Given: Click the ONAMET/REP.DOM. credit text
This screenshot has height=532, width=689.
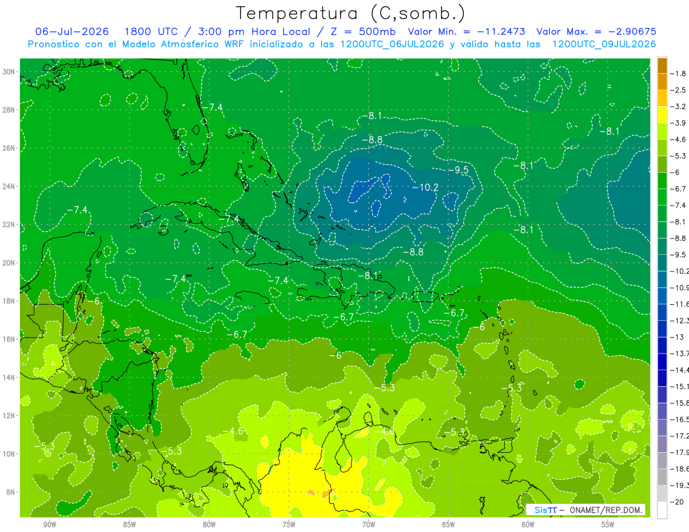Looking at the screenshot, I should coord(606,510).
